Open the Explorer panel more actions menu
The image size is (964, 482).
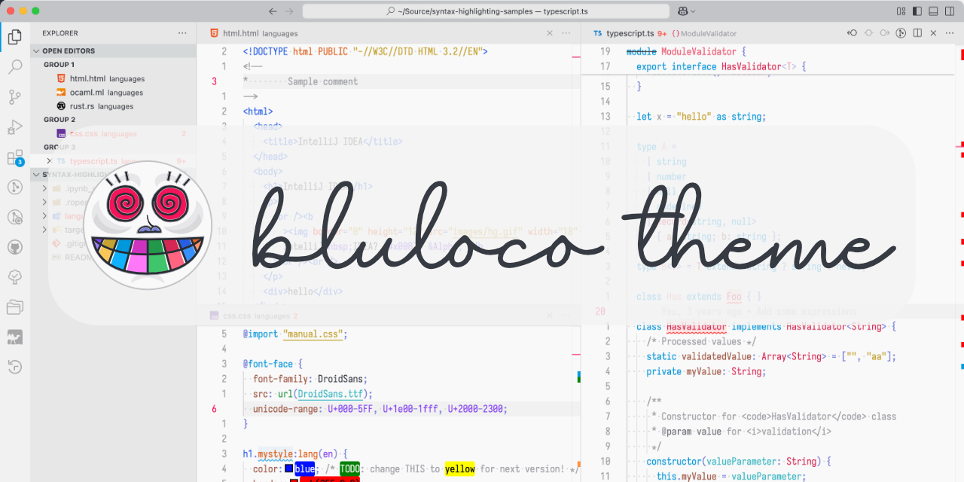(x=182, y=33)
